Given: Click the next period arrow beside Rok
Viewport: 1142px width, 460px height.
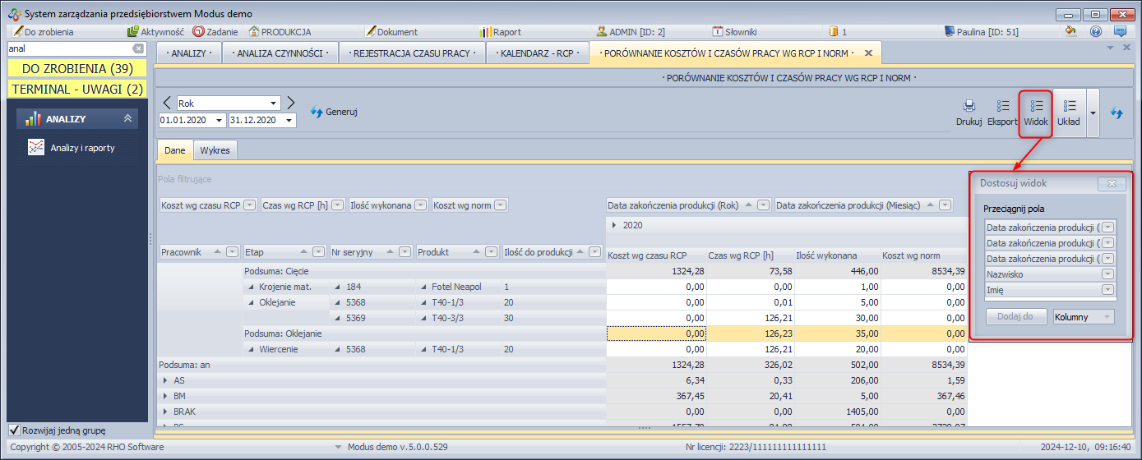Looking at the screenshot, I should click(290, 103).
